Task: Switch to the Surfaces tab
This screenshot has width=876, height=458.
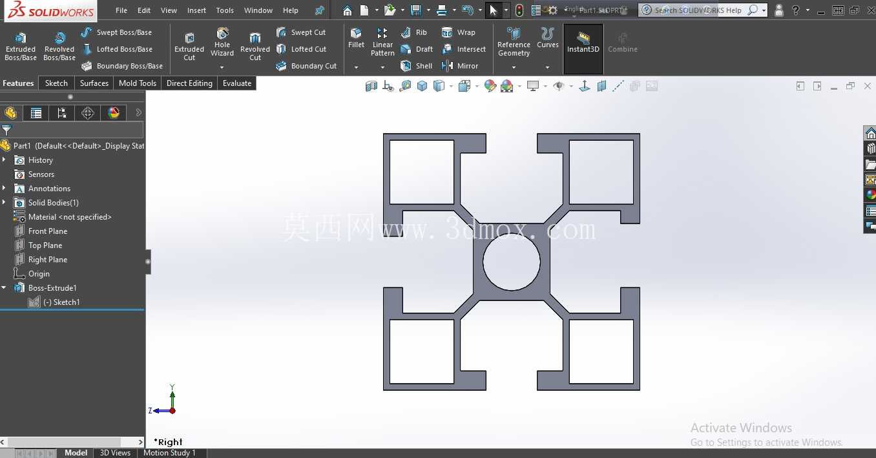Action: (94, 83)
